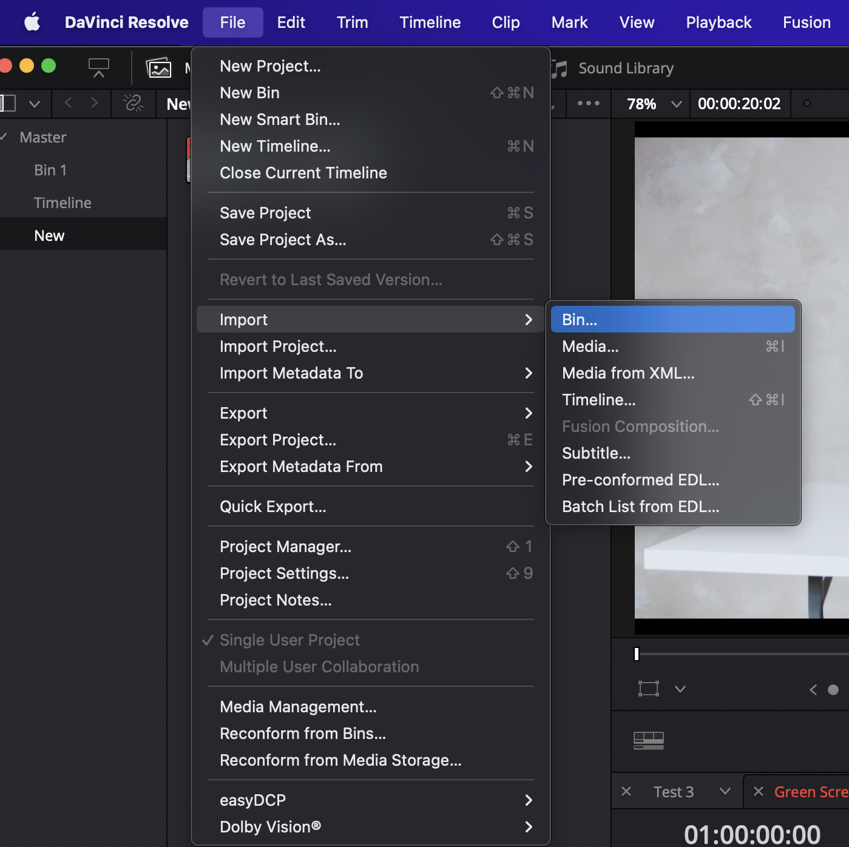849x847 pixels.
Task: Choose Reconform from Media Storage...
Action: (x=371, y=760)
